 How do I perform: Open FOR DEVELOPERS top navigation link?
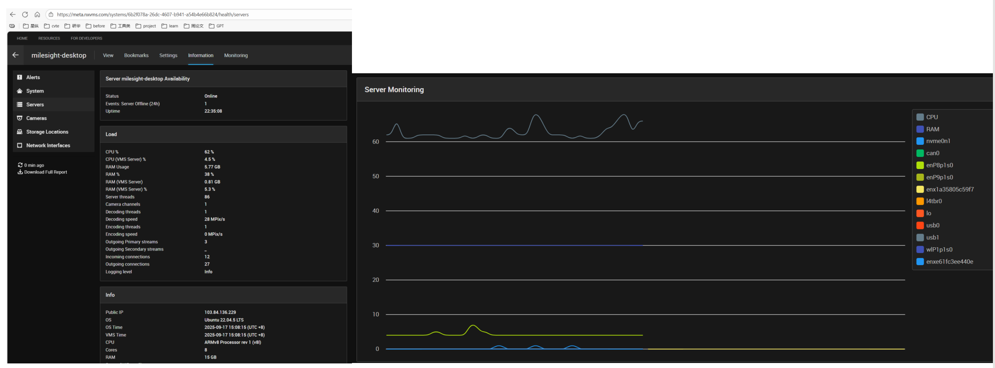pyautogui.click(x=86, y=38)
